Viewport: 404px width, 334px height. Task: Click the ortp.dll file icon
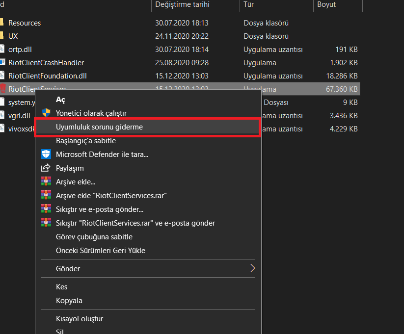tap(2, 49)
